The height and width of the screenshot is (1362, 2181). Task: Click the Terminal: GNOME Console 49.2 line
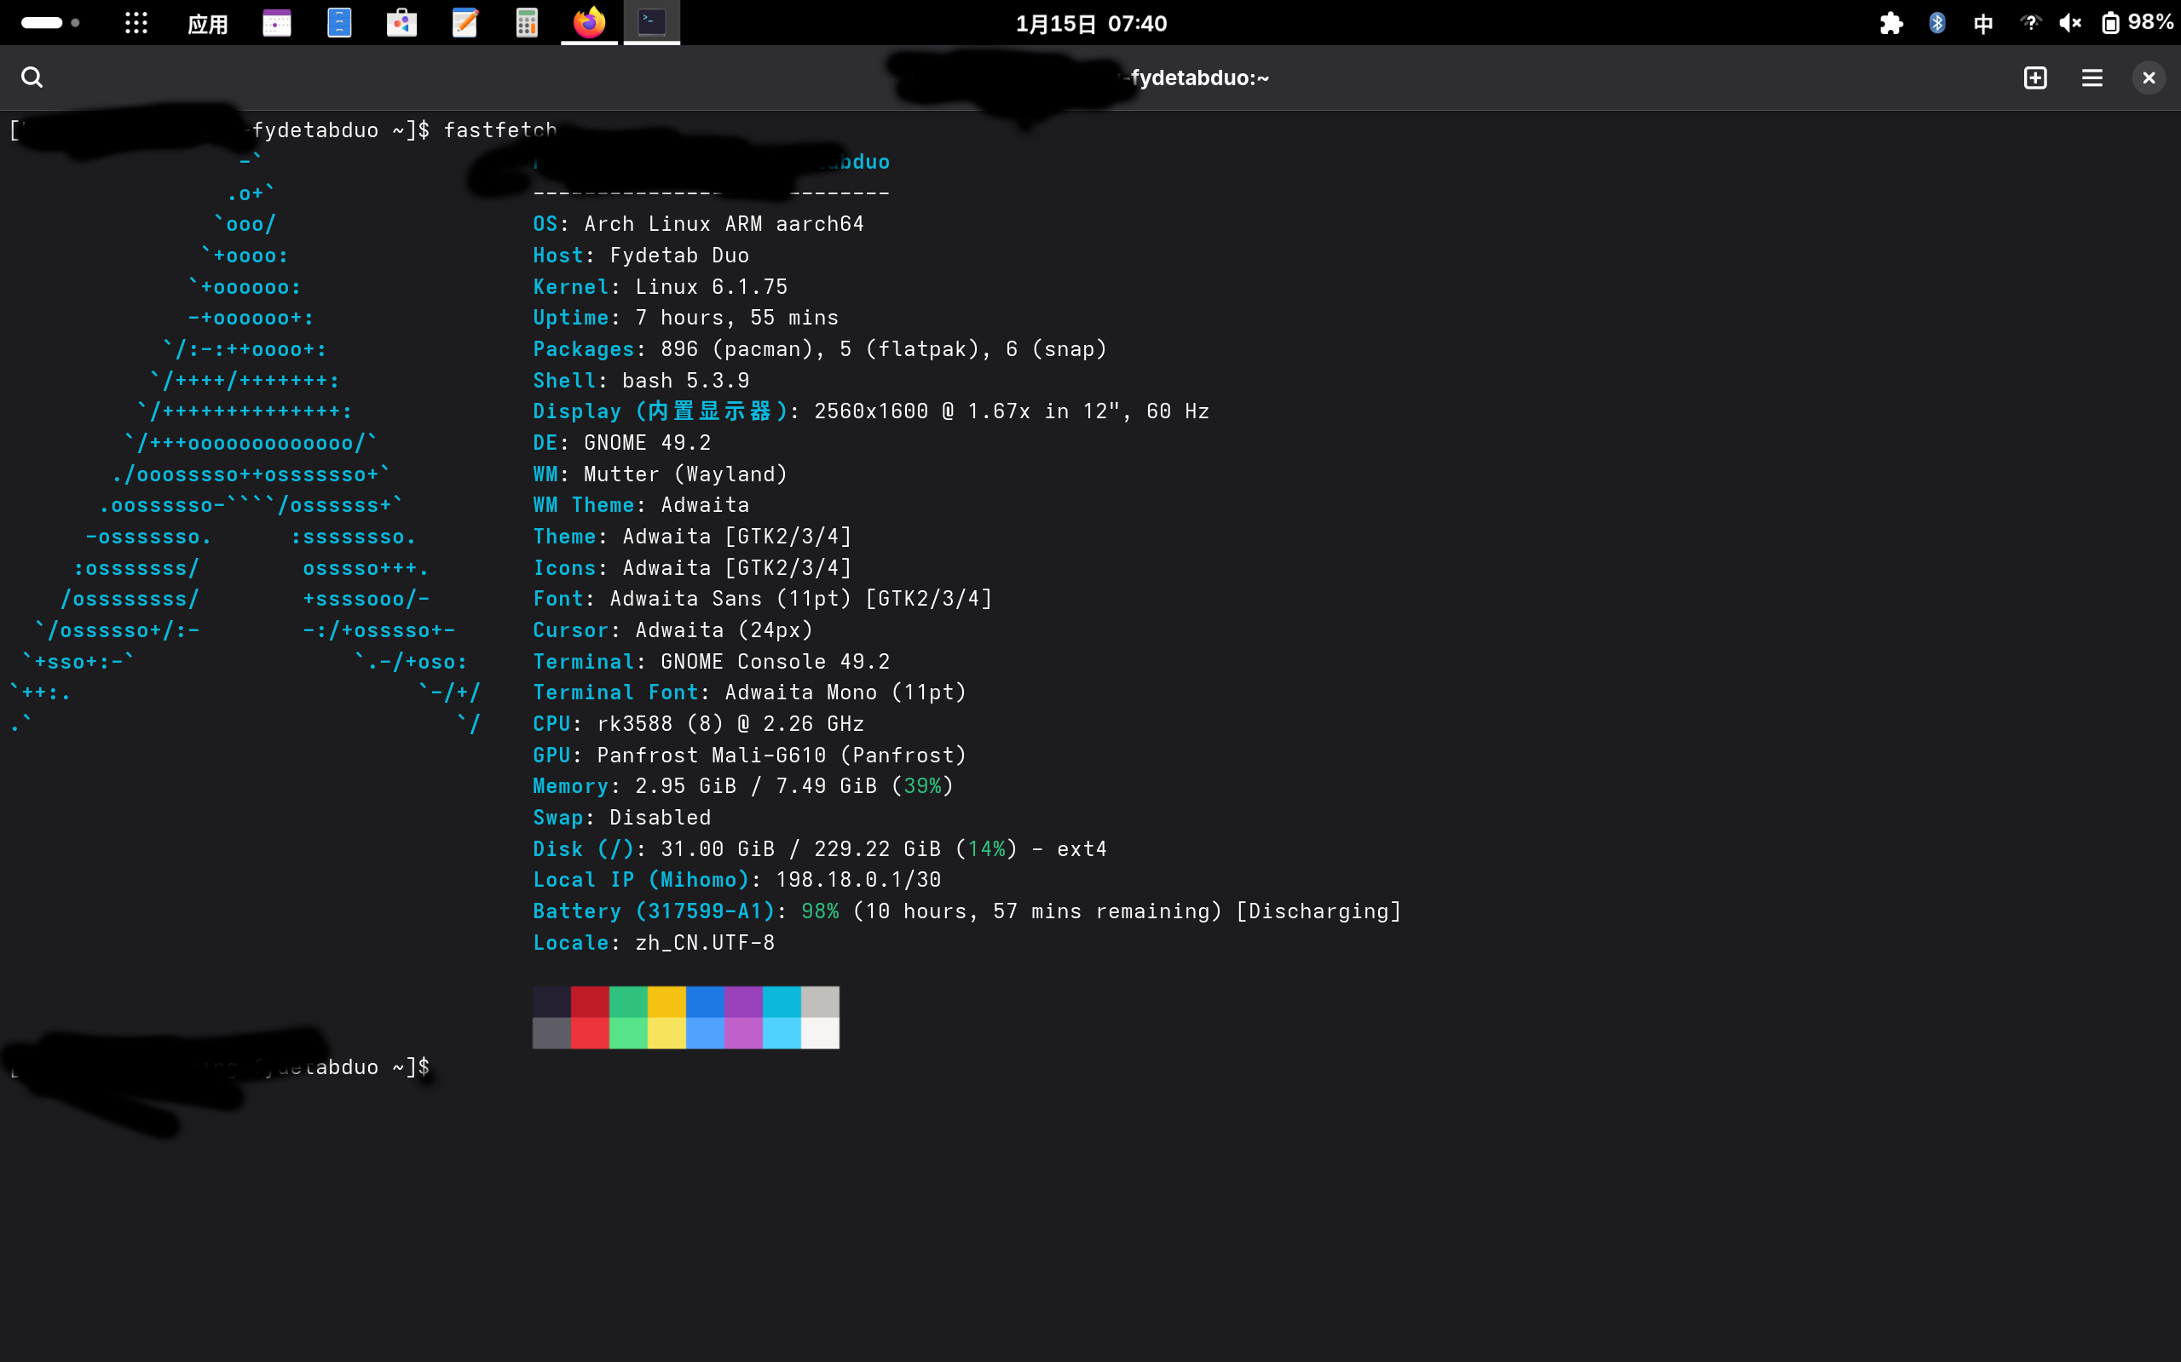tap(711, 661)
